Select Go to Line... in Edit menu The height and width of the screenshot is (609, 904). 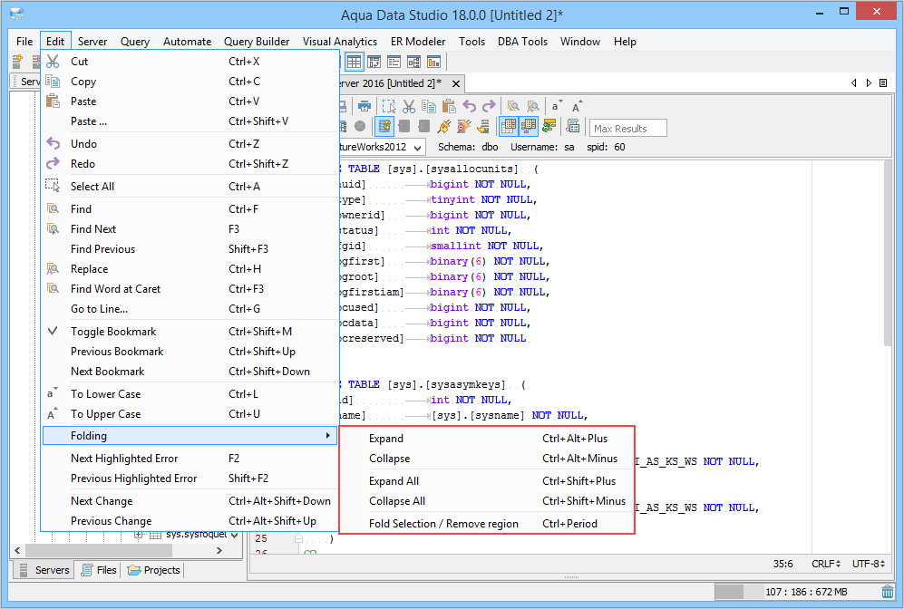click(190, 309)
